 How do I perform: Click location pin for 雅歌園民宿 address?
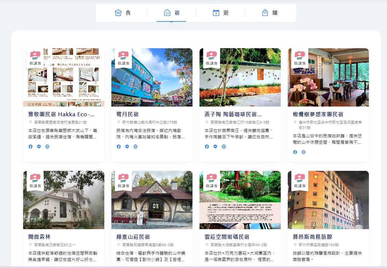(31, 122)
